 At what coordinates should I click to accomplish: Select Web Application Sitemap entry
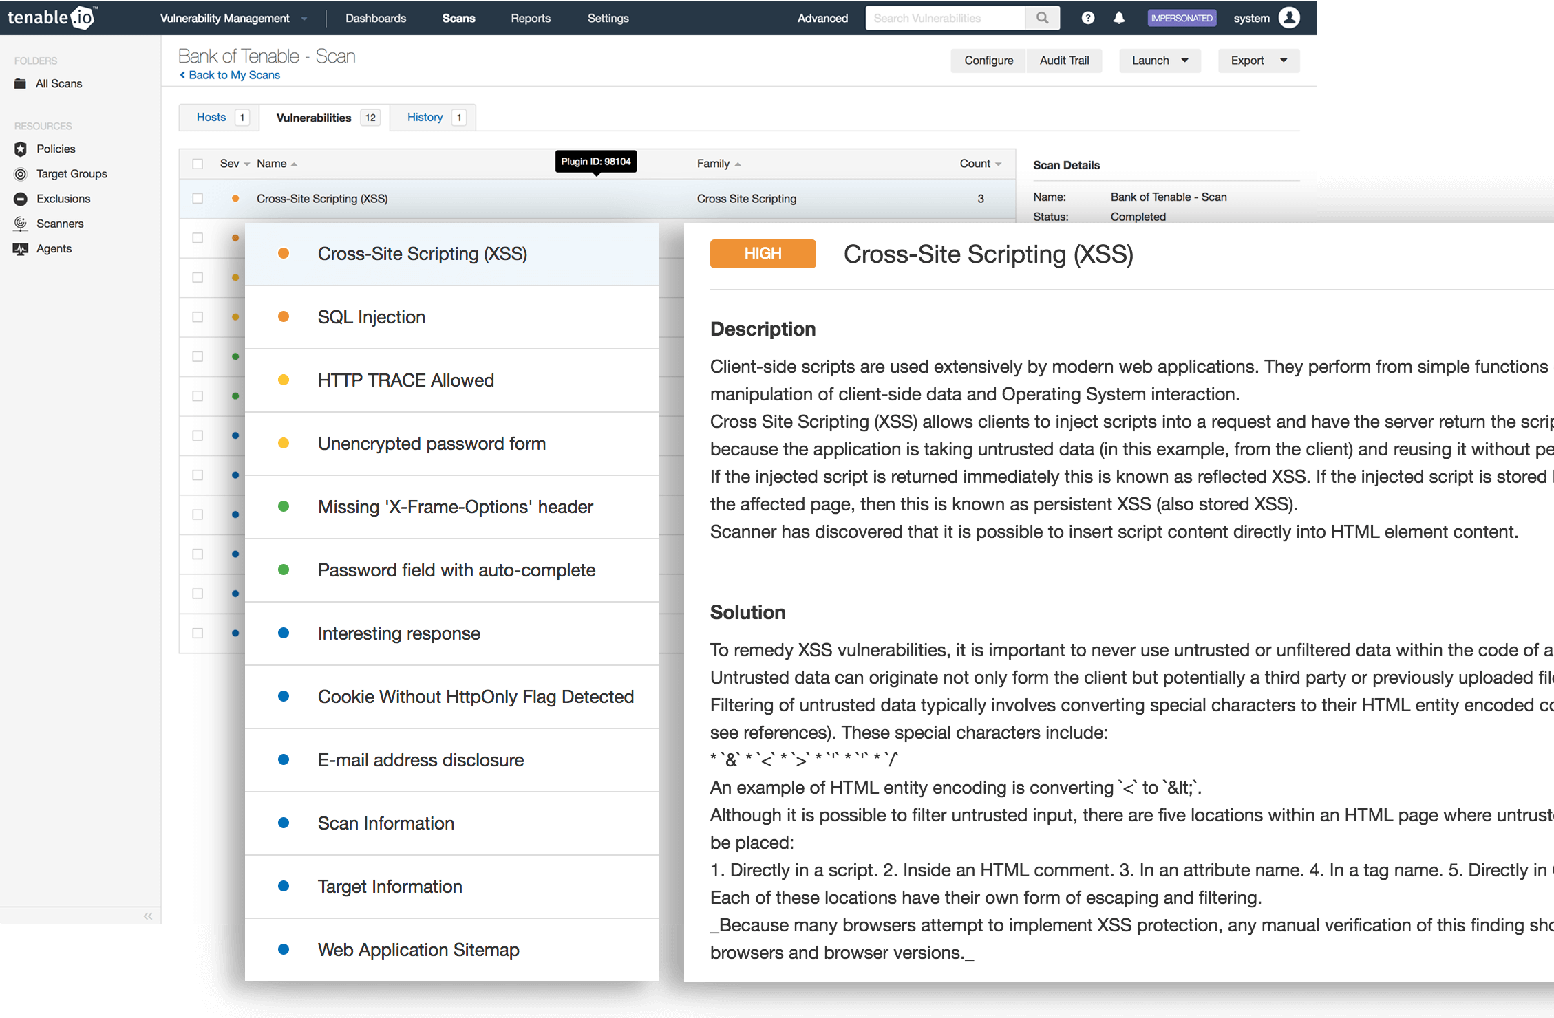(x=452, y=950)
